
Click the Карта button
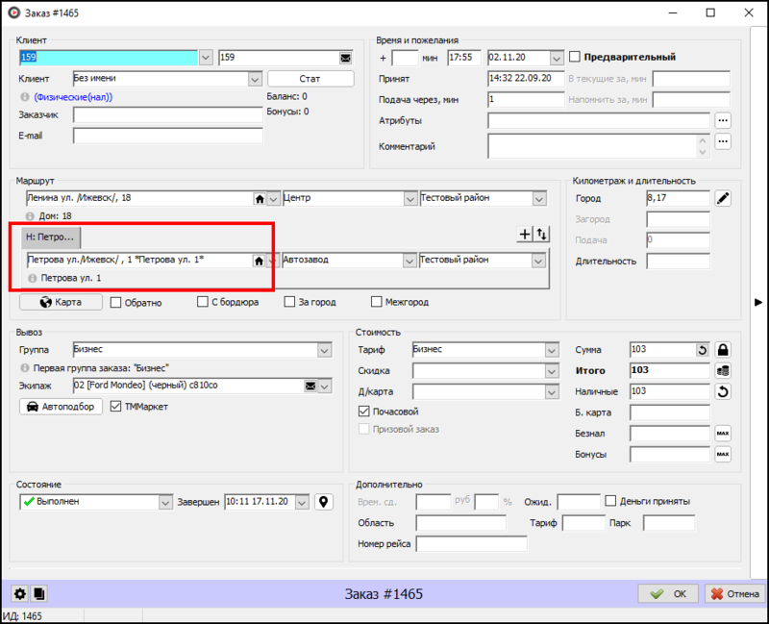point(62,302)
